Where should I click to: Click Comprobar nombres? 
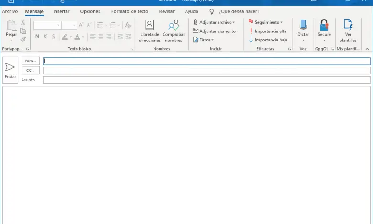point(174,31)
